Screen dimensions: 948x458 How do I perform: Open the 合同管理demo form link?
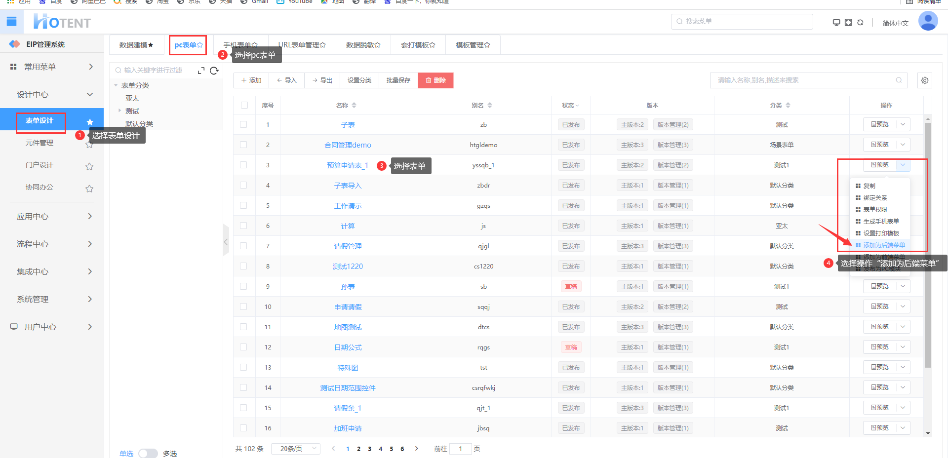point(348,145)
